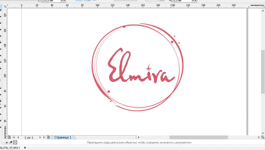Open the zoom navigator icon
The image size is (265, 150).
263,137
